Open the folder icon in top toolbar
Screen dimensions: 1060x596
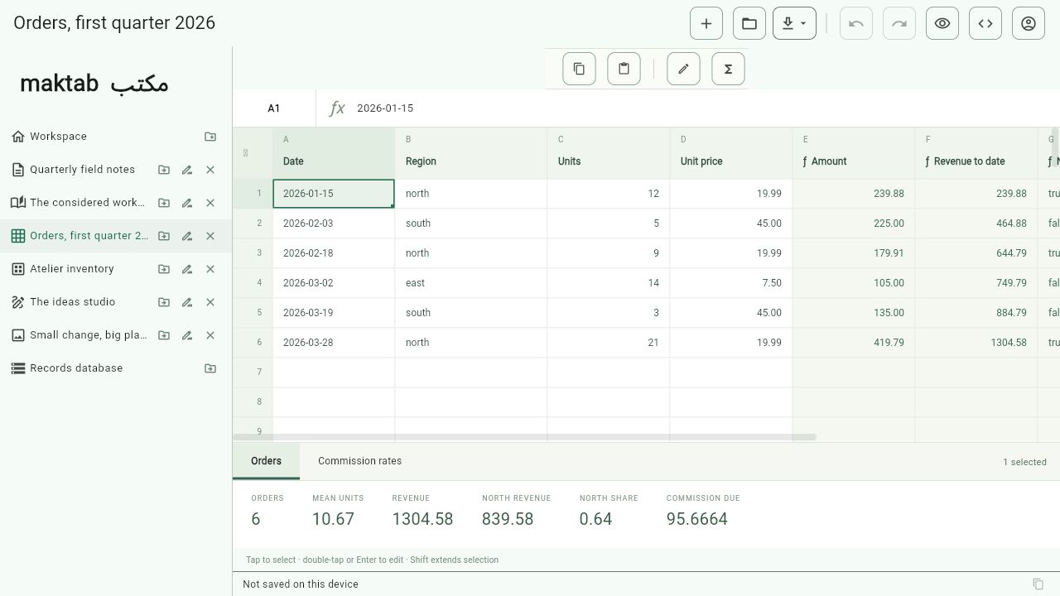749,23
